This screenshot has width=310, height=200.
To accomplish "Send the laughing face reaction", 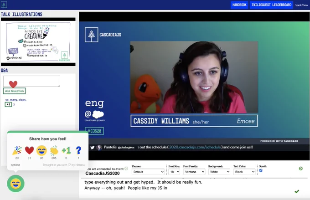I will point(41,151).
